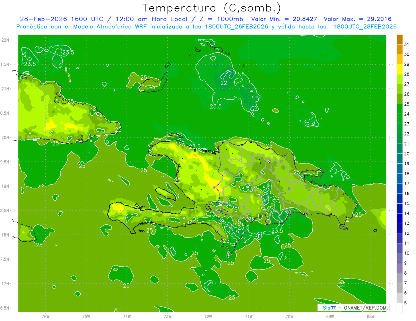The image size is (416, 321).
Task: Click the '70W' longitude axis label
Action: tap(289, 316)
